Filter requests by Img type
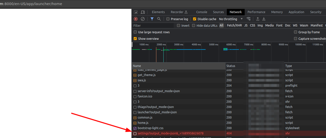The height and width of the screenshot is (138, 326). (260, 25)
